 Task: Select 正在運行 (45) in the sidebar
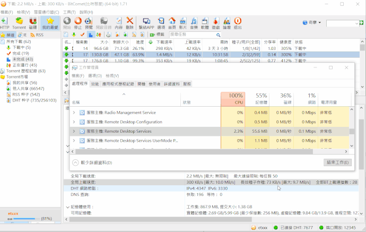pos(25,65)
